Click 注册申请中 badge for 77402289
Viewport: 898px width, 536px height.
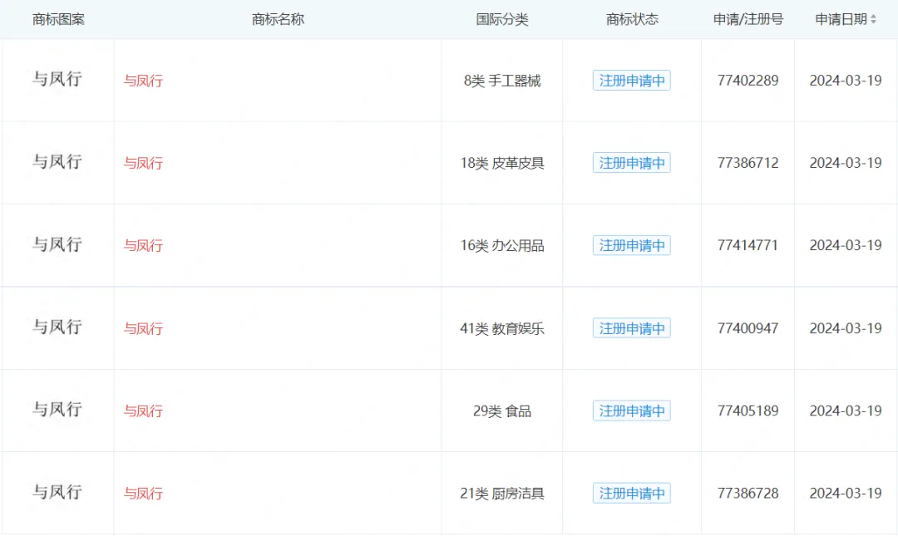(632, 81)
